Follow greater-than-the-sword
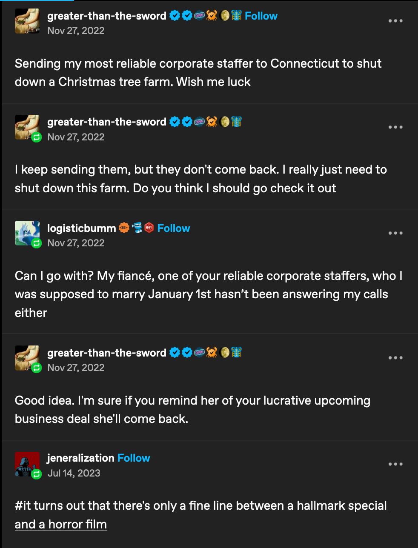The image size is (418, 548). click(261, 16)
